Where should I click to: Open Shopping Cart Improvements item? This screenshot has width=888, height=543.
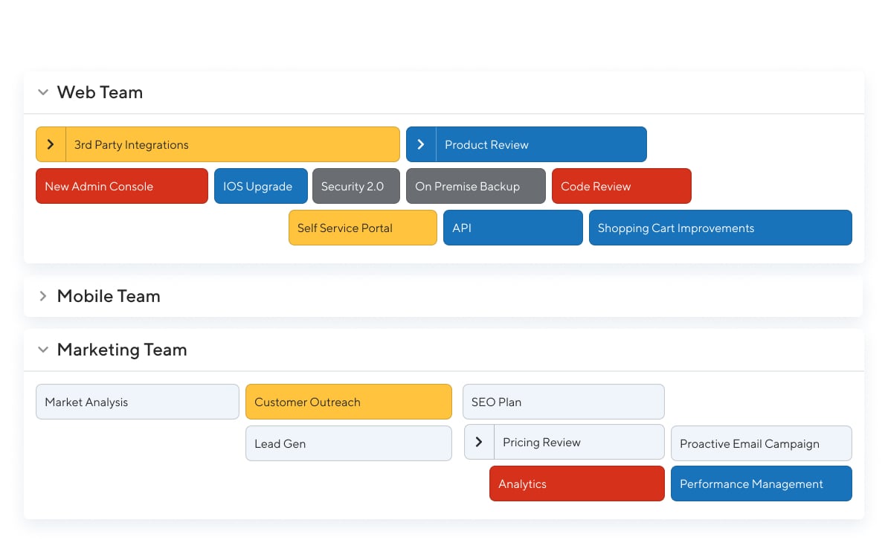click(720, 228)
